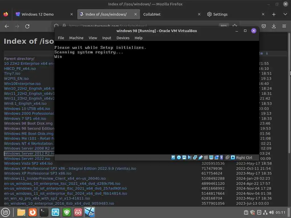Click the floppy disk icon in VirtualBox status bar
The image size is (291, 218).
pyautogui.click(x=184, y=157)
